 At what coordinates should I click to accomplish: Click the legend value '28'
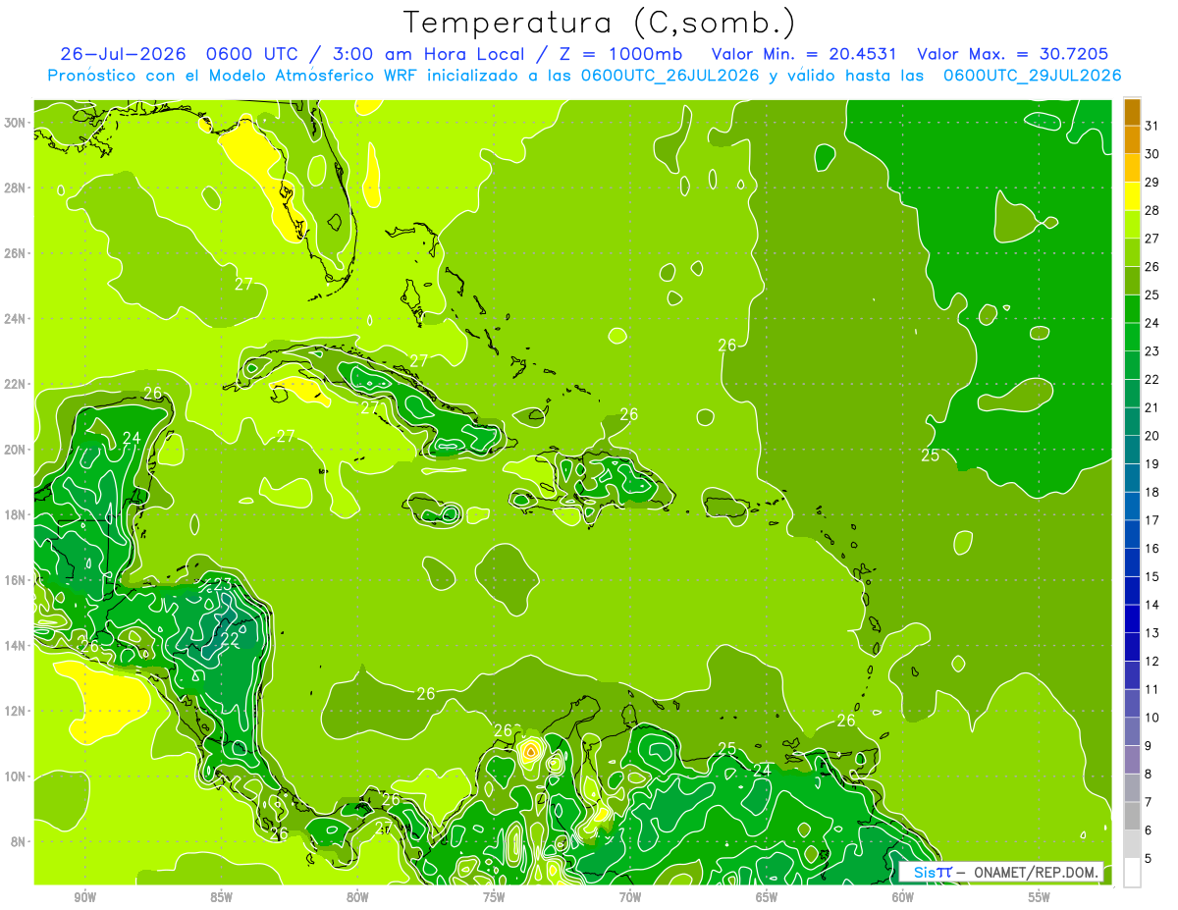click(x=1152, y=210)
